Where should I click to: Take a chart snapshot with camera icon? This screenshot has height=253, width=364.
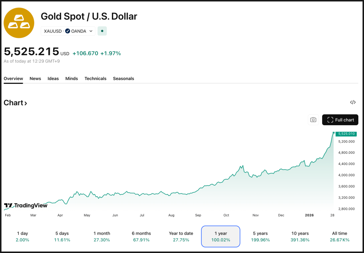[313, 120]
